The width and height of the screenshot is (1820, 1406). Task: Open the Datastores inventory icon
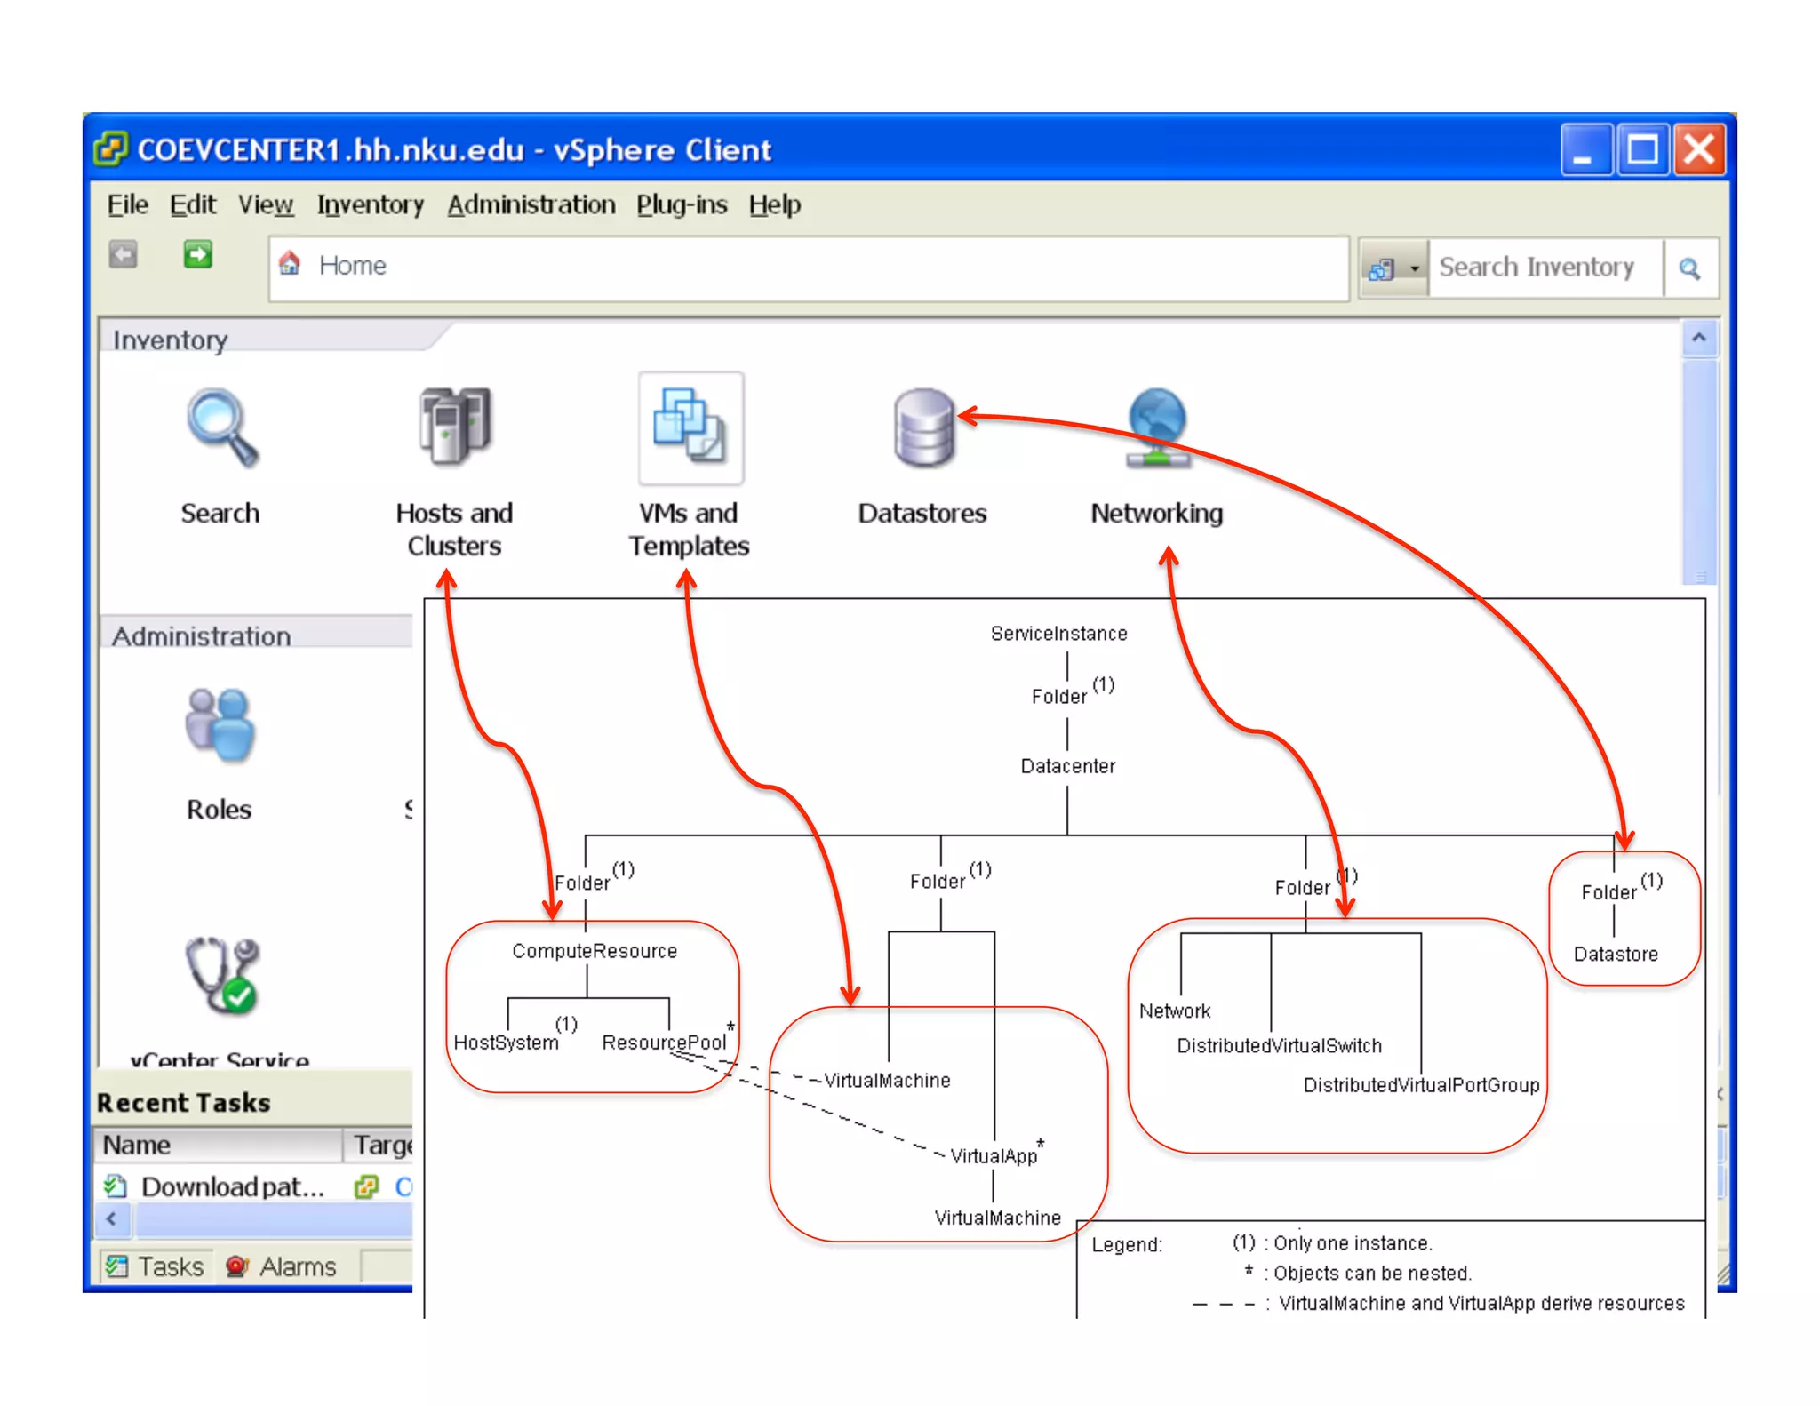pos(923,429)
